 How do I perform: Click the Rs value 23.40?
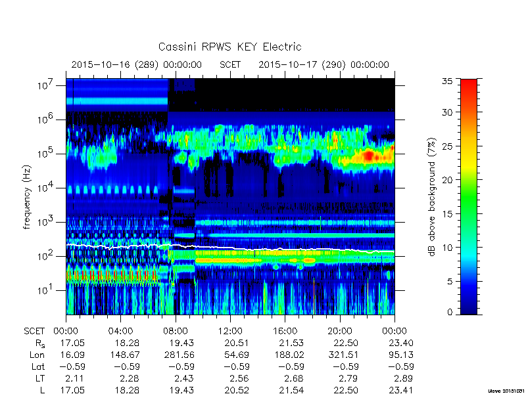[x=400, y=343]
